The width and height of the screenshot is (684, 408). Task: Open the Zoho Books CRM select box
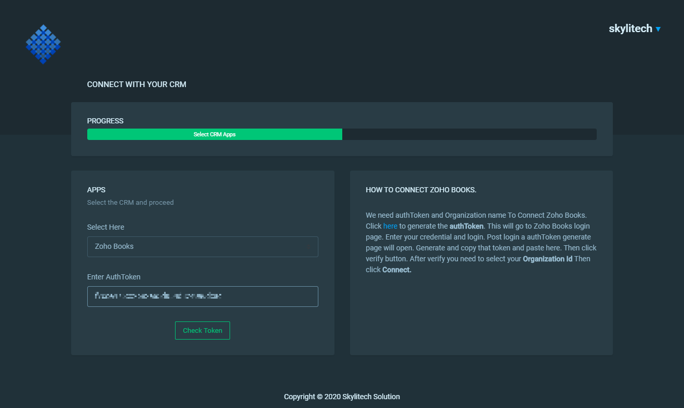(x=203, y=247)
